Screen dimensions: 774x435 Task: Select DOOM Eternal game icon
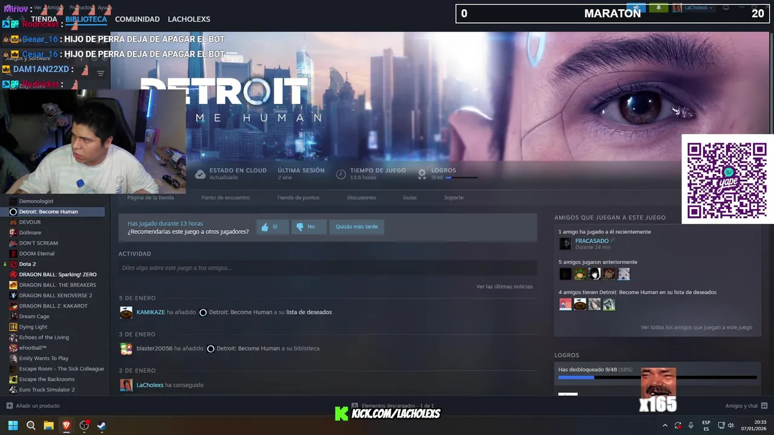(13, 254)
